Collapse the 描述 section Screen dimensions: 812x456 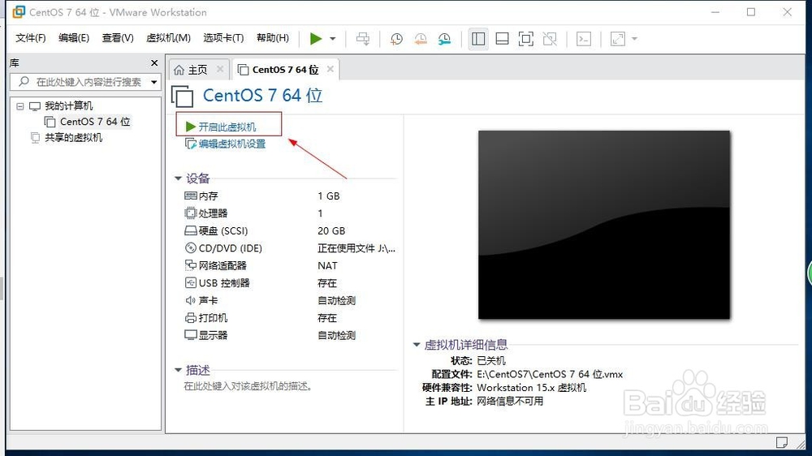click(178, 370)
